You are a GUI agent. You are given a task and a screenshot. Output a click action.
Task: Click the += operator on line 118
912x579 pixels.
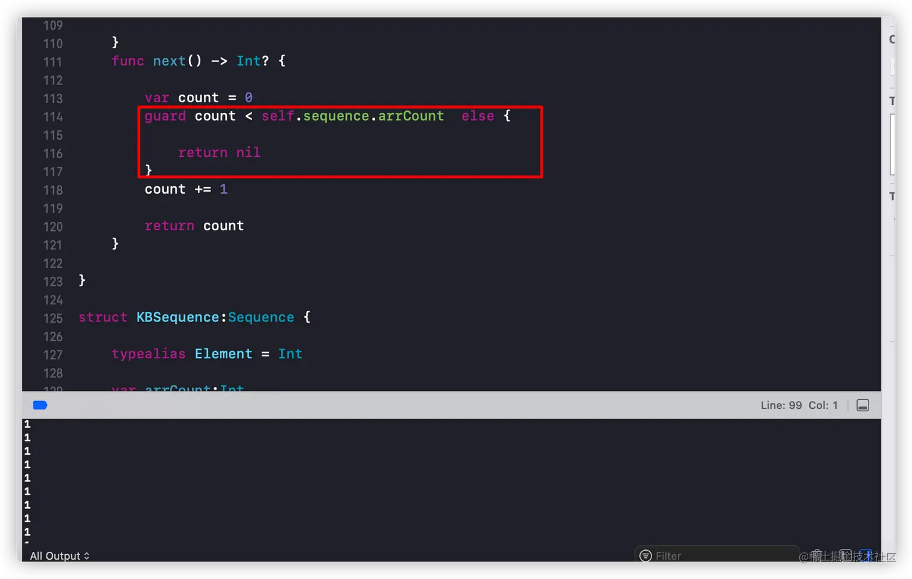click(203, 189)
